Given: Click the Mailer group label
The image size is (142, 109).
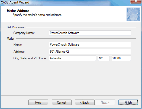Looking at the screenshot, I should 11,39.
